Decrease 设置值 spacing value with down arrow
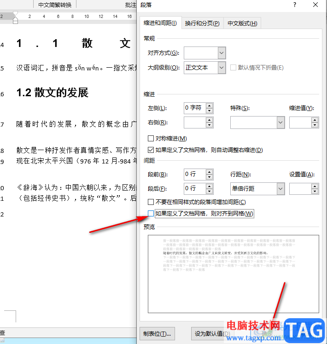Viewport: 327px width, 344px height. pos(315,191)
